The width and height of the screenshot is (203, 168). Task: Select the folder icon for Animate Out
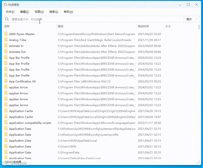click(6, 51)
